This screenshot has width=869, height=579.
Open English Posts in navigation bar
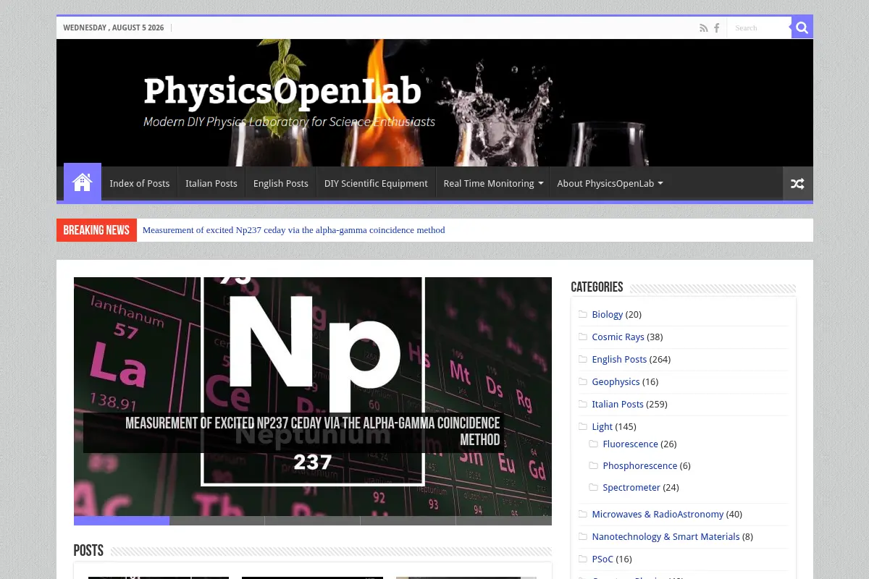(281, 183)
